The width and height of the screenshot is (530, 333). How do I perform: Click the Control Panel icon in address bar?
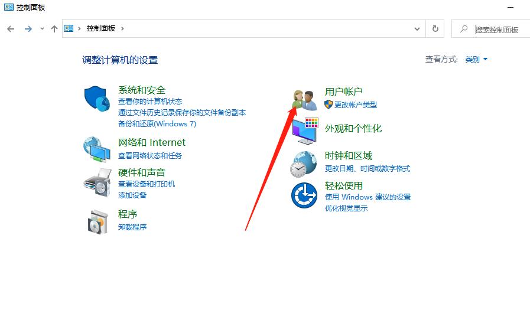pyautogui.click(x=69, y=28)
